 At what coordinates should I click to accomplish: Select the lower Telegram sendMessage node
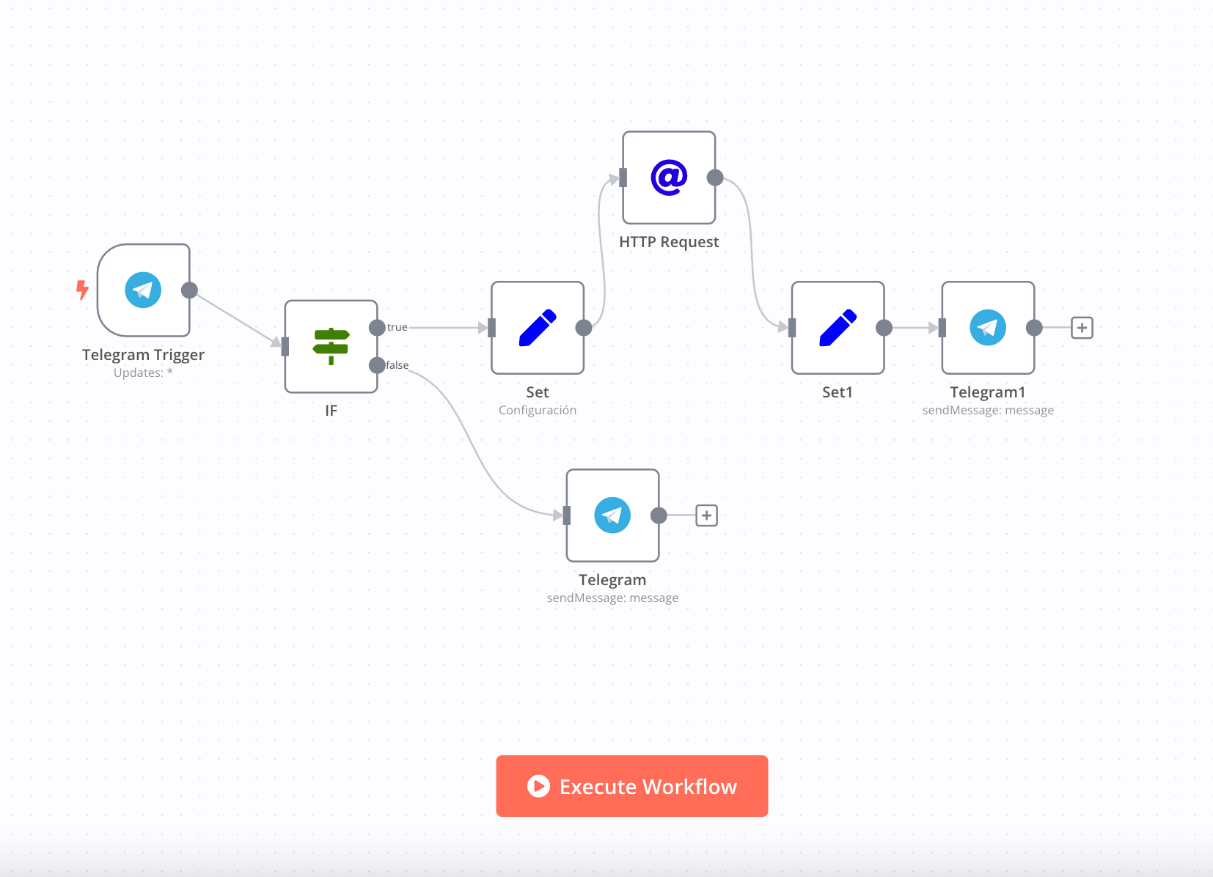tap(612, 515)
